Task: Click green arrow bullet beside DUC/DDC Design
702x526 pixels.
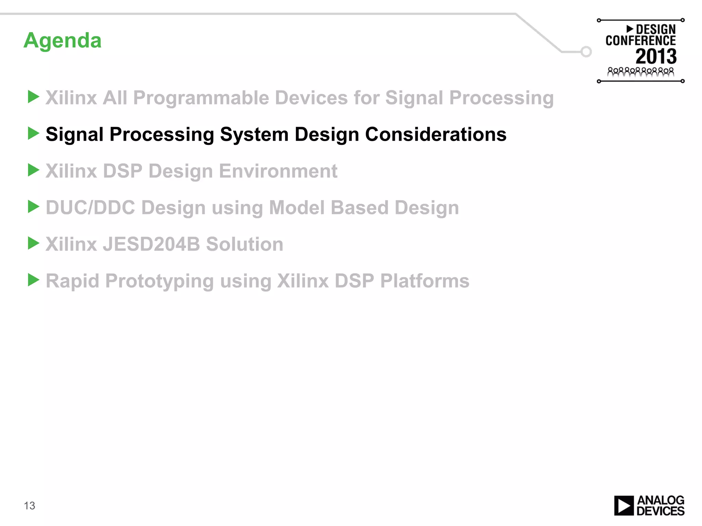Action: (33, 207)
